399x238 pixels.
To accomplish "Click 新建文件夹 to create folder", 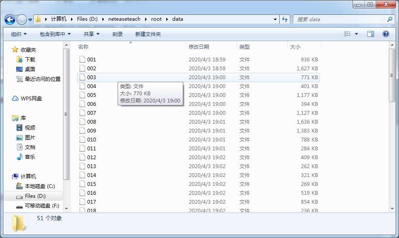I will (x=148, y=34).
